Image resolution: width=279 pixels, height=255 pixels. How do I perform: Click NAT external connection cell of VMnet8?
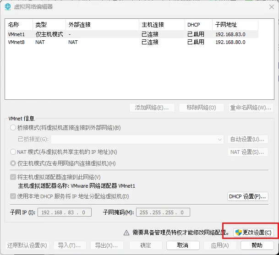point(73,42)
